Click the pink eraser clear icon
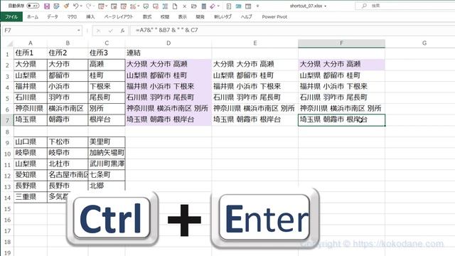 coord(213,6)
